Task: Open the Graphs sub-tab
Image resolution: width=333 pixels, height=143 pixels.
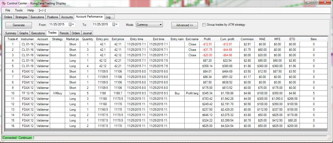Action: (x=24, y=33)
